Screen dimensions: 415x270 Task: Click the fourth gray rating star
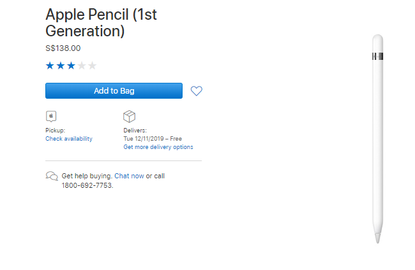coord(82,66)
